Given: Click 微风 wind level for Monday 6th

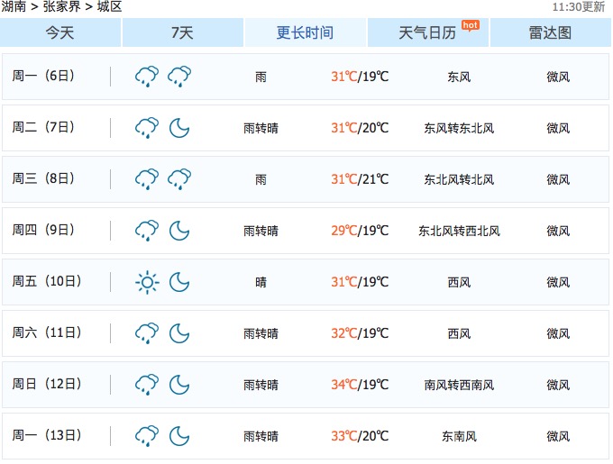Looking at the screenshot, I should [558, 77].
